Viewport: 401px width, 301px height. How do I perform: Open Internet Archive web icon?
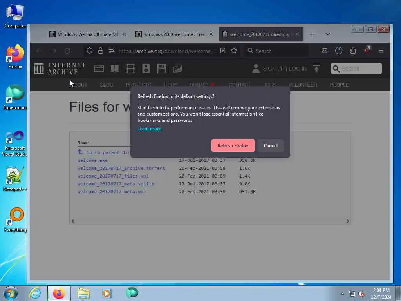click(99, 69)
